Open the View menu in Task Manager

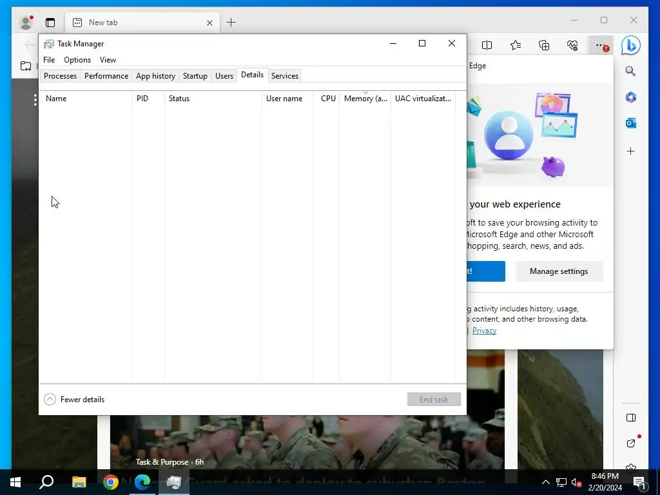108,60
